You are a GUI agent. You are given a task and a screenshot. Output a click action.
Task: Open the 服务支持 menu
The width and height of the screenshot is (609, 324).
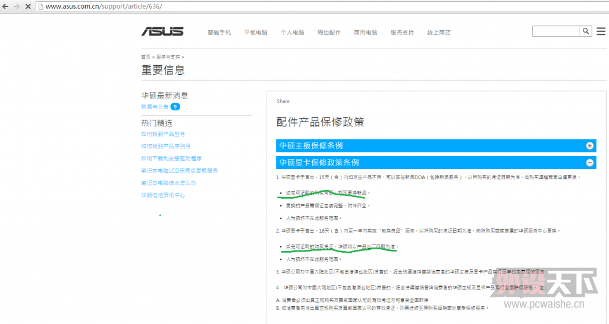coord(402,33)
